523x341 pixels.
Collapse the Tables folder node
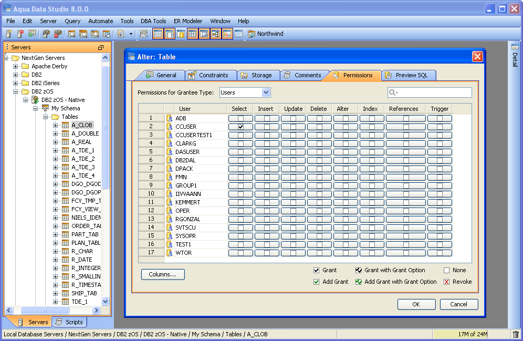[45, 117]
